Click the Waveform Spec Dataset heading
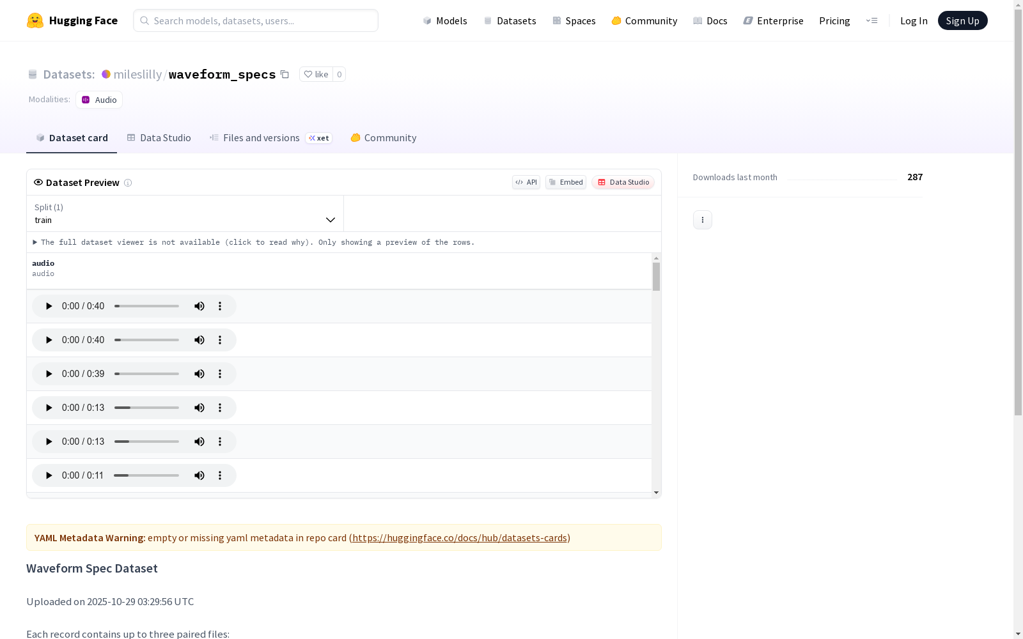The width and height of the screenshot is (1023, 639). tap(92, 568)
